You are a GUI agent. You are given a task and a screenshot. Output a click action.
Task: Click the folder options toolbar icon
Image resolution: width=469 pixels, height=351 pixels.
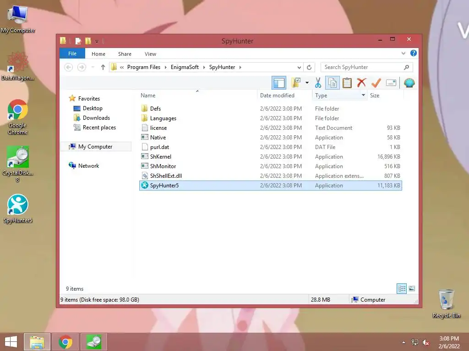pyautogui.click(x=296, y=83)
